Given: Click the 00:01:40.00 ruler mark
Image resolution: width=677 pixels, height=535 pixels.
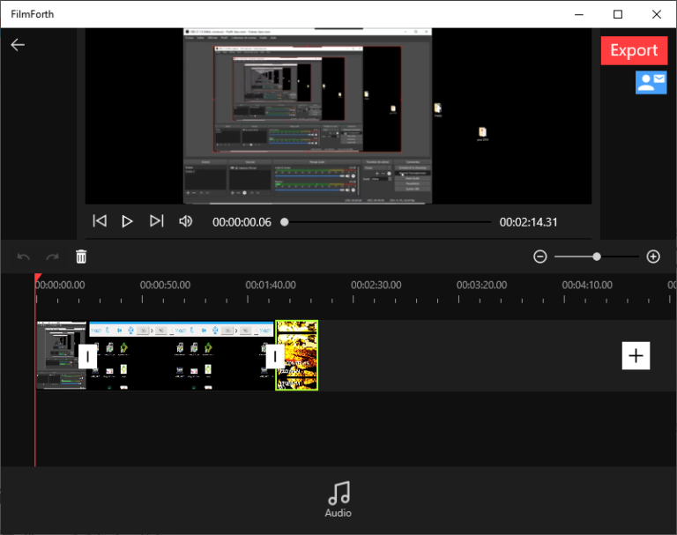Looking at the screenshot, I should [x=271, y=285].
